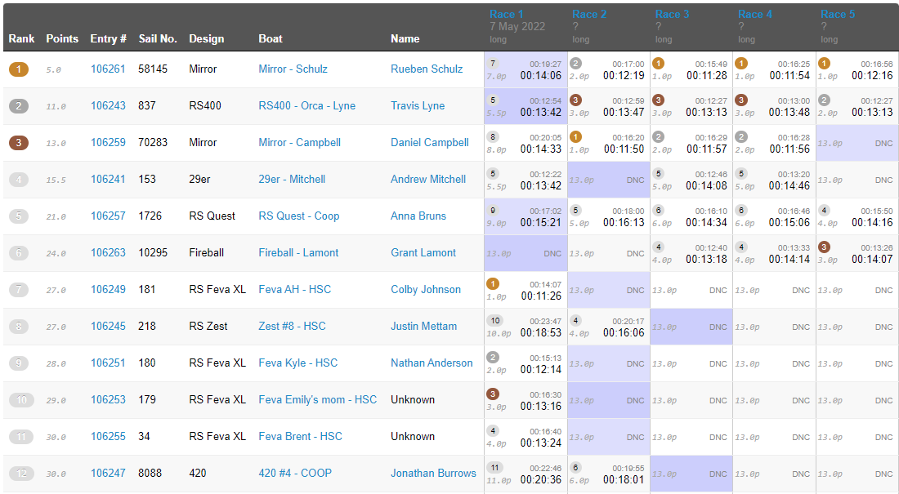The image size is (899, 494).
Task: Open the Race 4 header link
Action: [755, 15]
